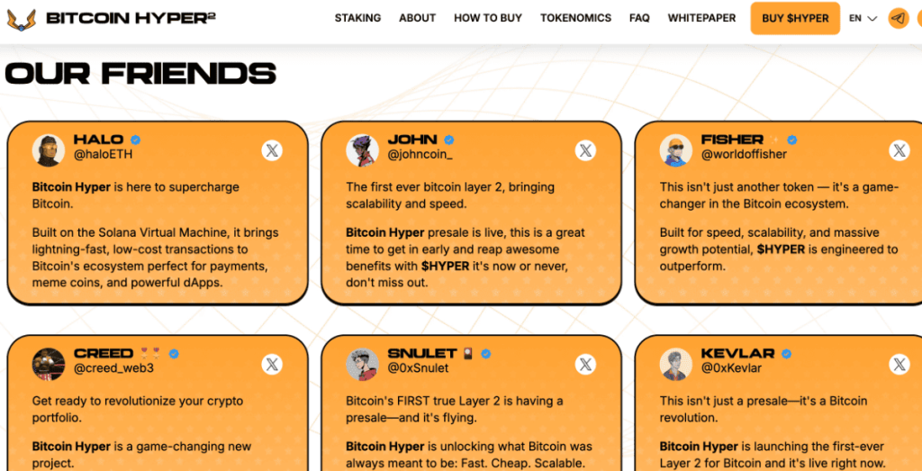Click the CREED name heading

point(104,354)
